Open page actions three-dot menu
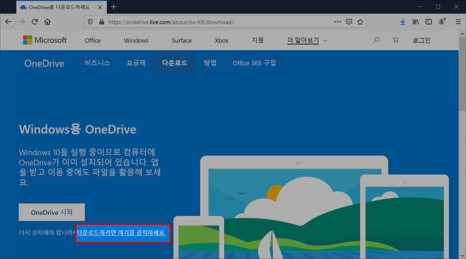 click(338, 22)
